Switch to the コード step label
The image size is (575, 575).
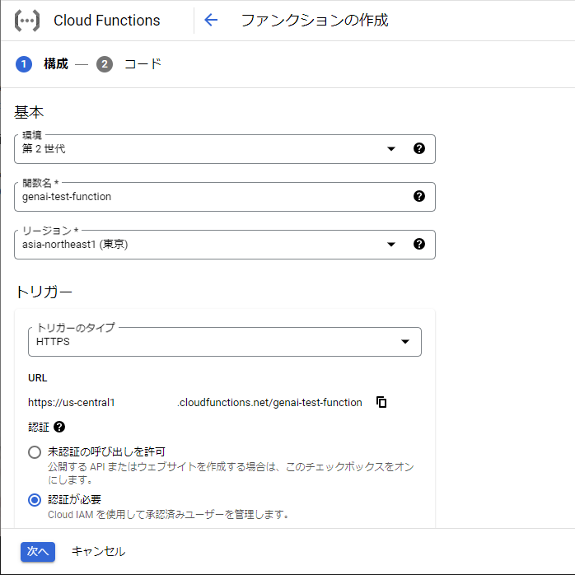[143, 64]
